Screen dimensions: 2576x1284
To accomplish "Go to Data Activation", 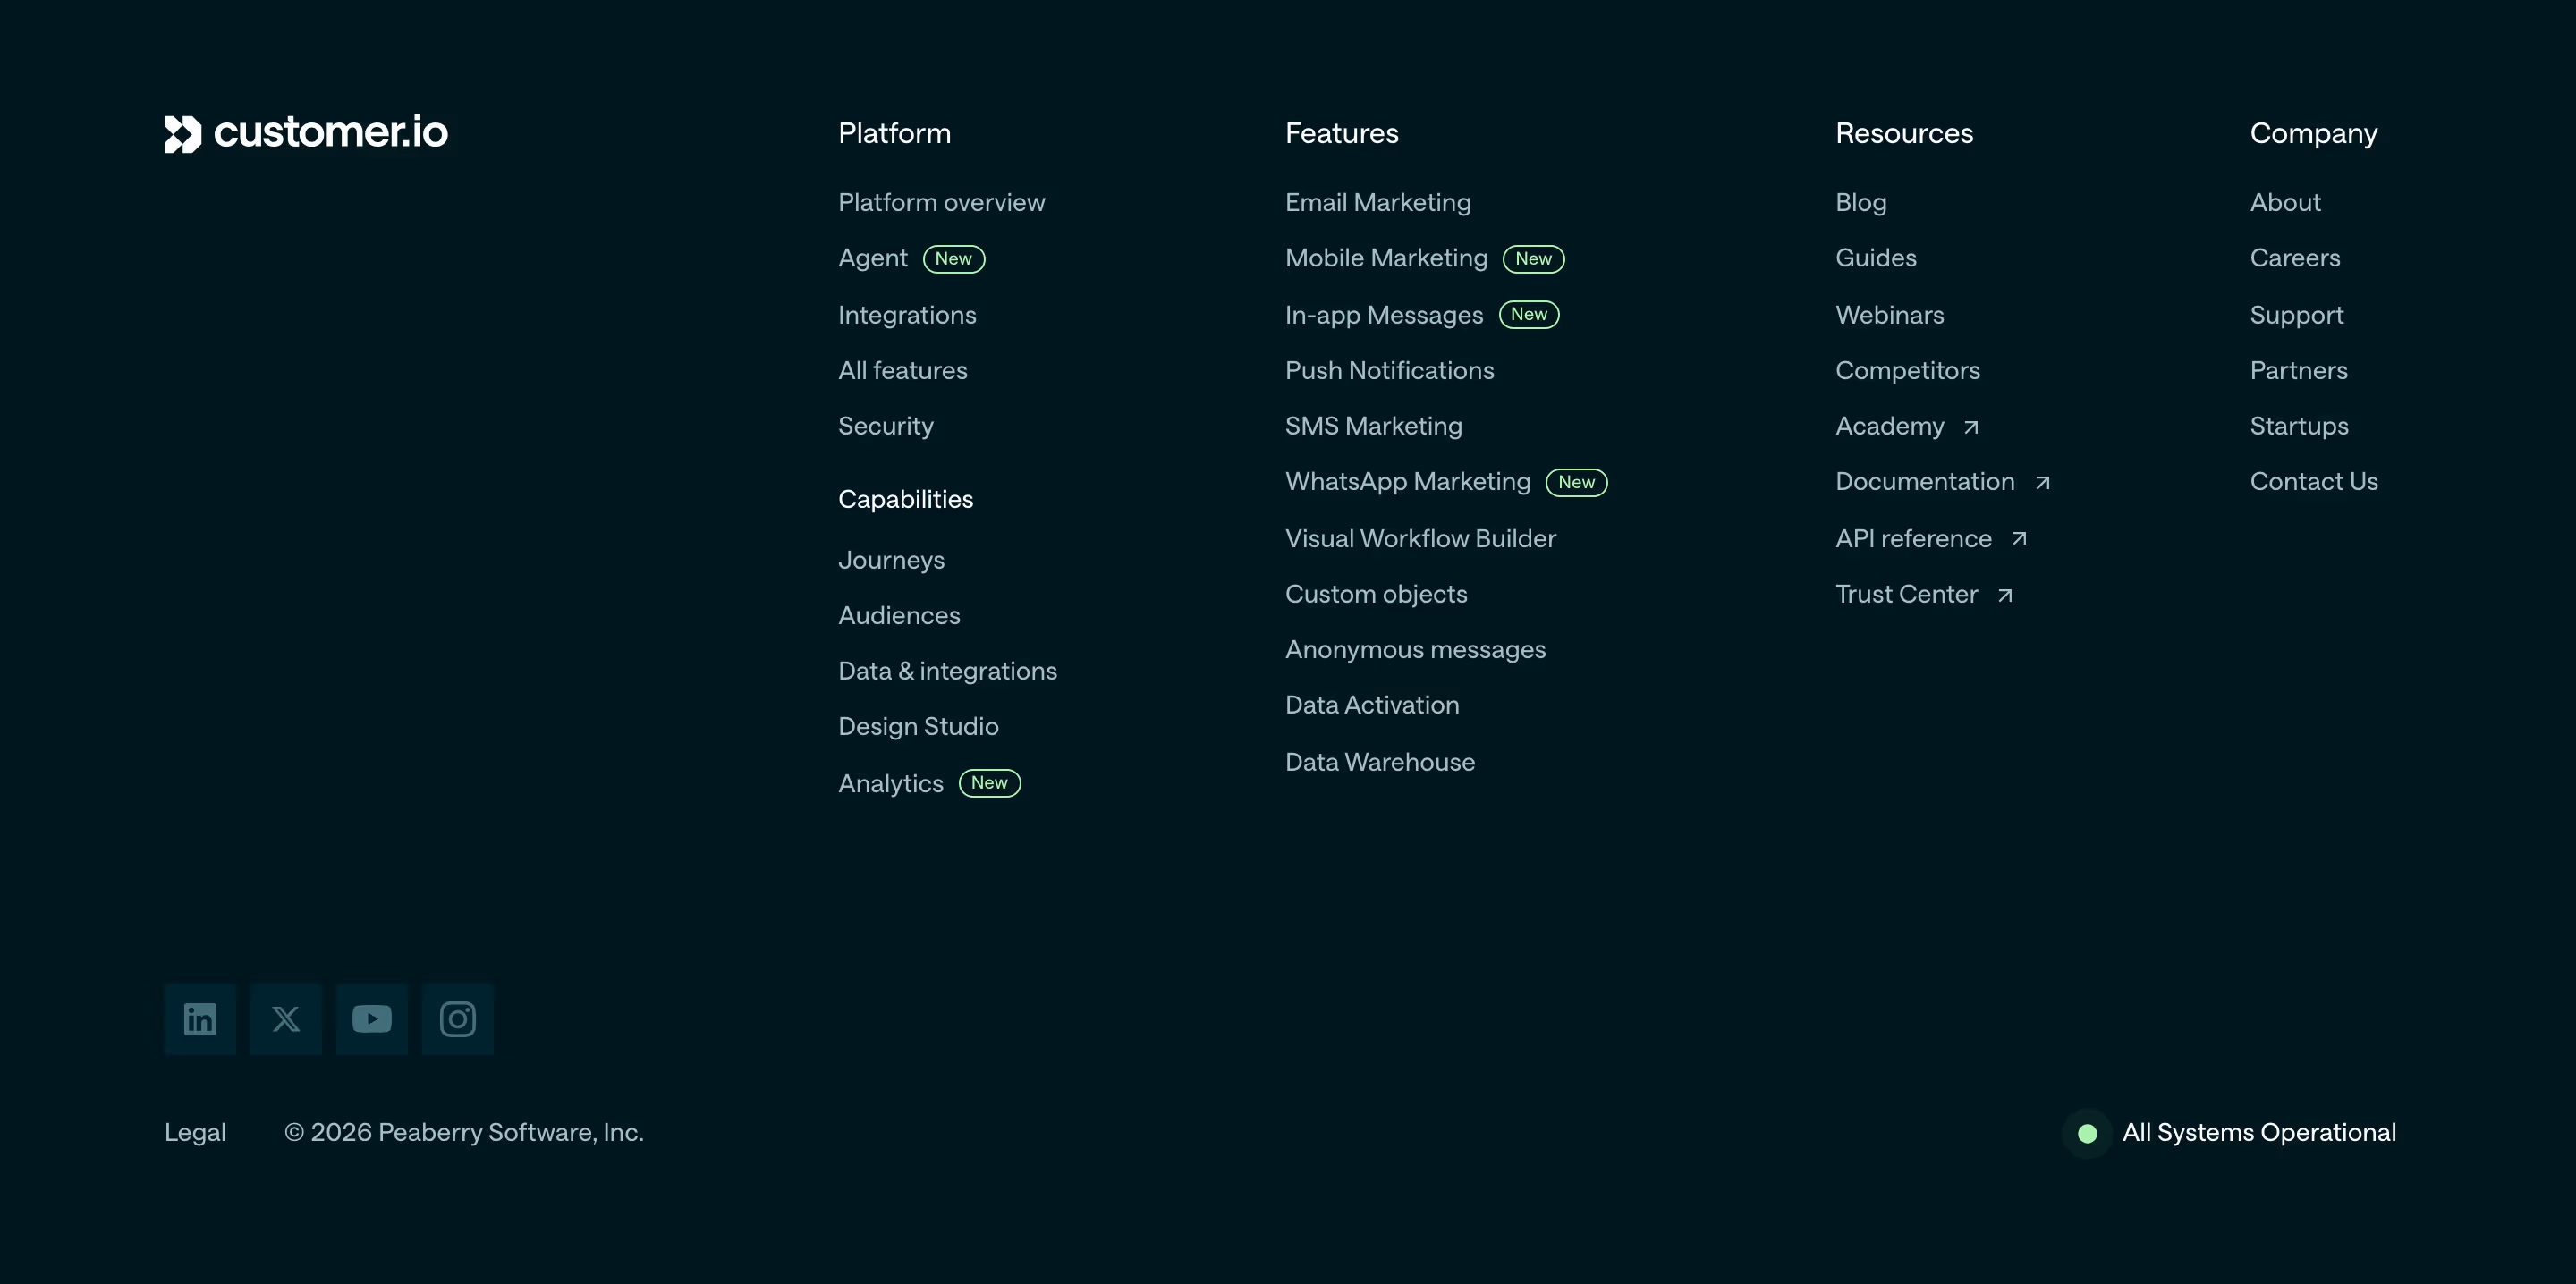I will tap(1372, 705).
